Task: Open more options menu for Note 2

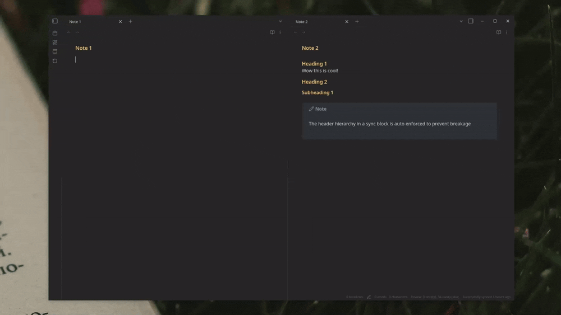Action: (507, 32)
